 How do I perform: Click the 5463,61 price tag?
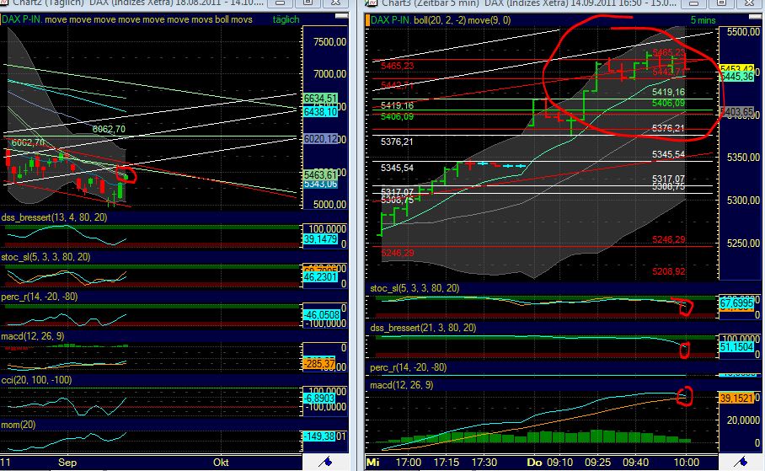(x=320, y=174)
